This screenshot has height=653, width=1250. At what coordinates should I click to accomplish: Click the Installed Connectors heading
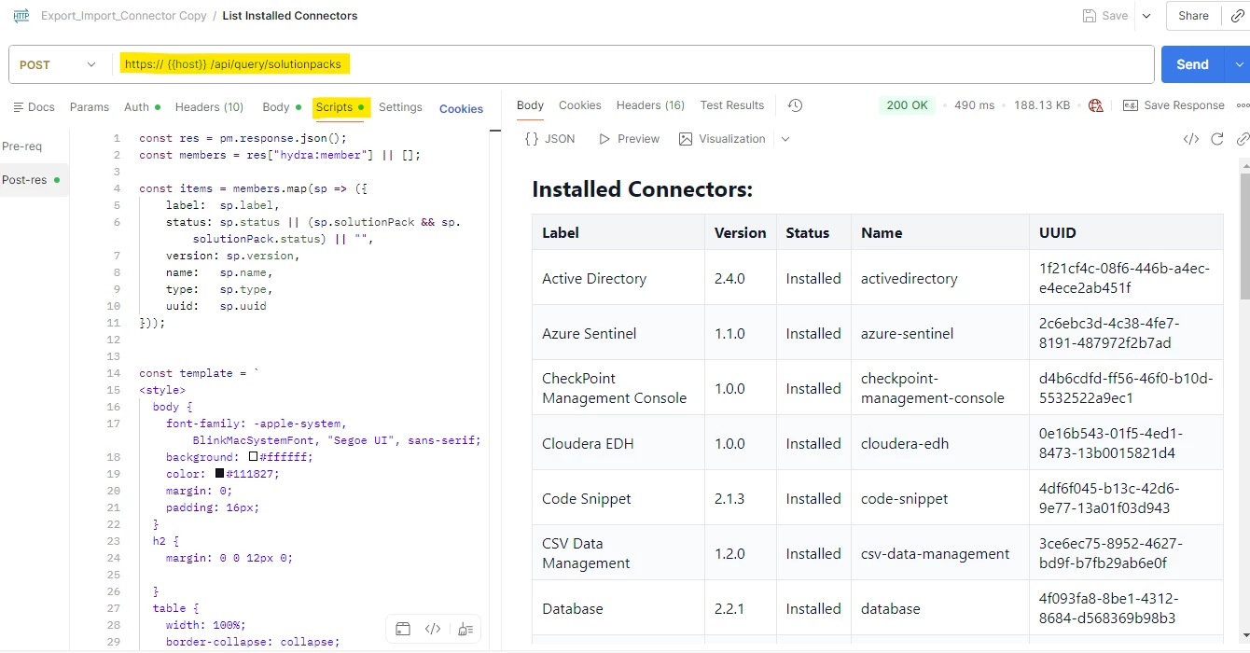click(642, 189)
